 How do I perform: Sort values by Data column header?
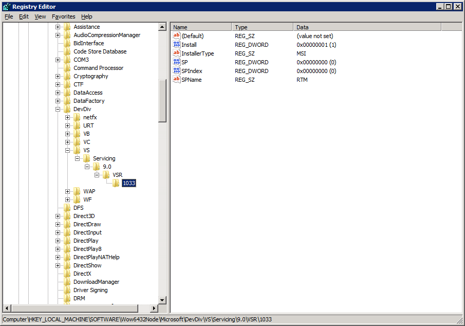(x=367, y=27)
